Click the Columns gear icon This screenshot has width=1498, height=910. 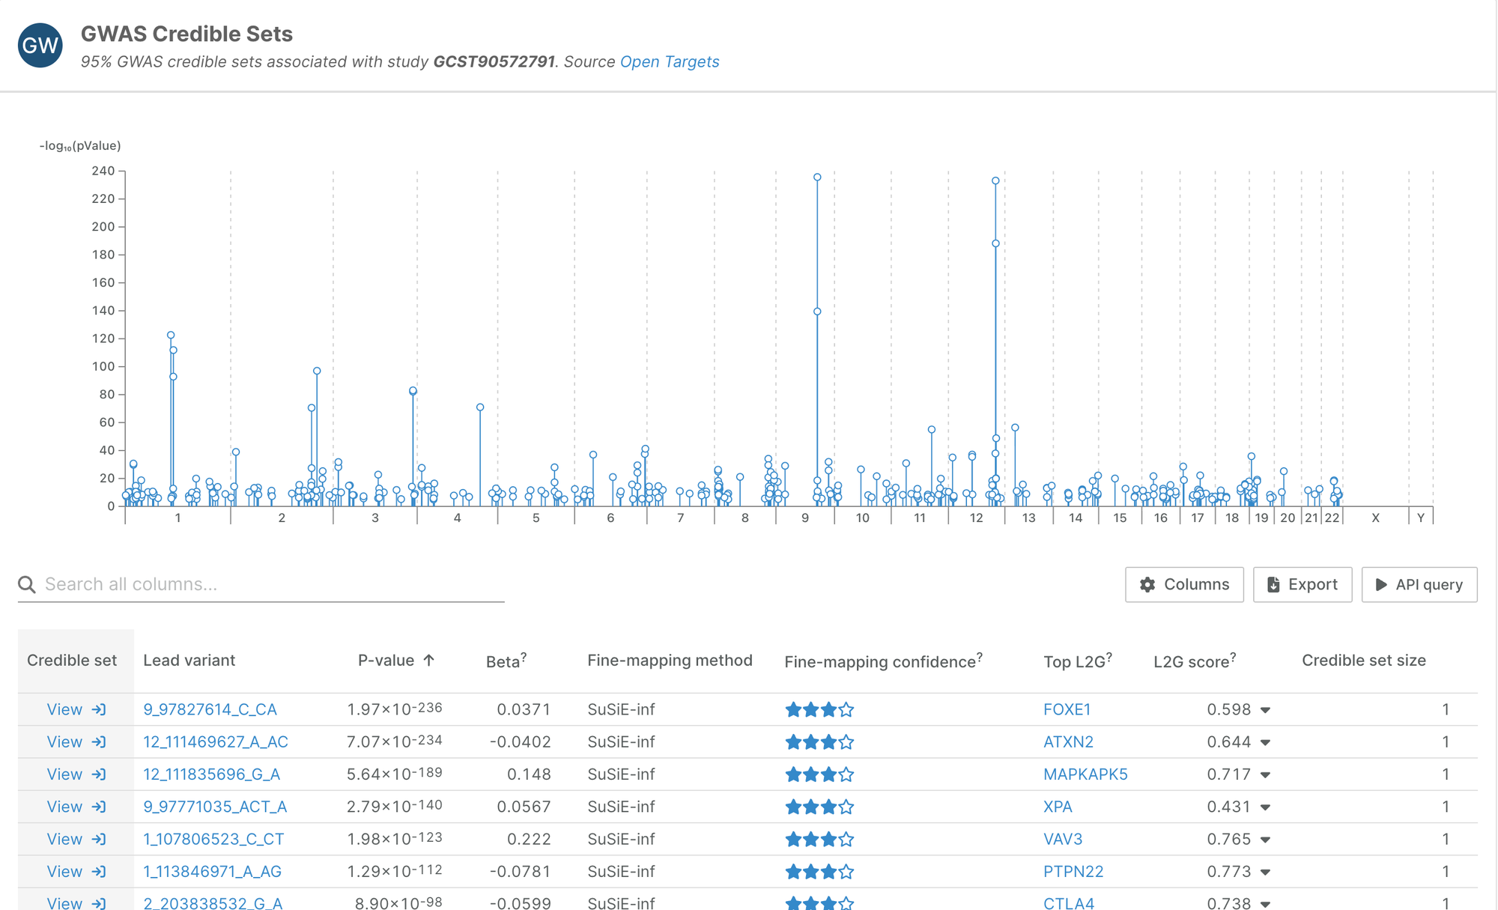tap(1147, 585)
